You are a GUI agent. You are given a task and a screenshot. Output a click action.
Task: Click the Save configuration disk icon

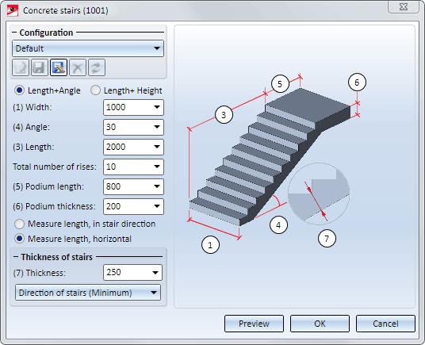click(40, 67)
